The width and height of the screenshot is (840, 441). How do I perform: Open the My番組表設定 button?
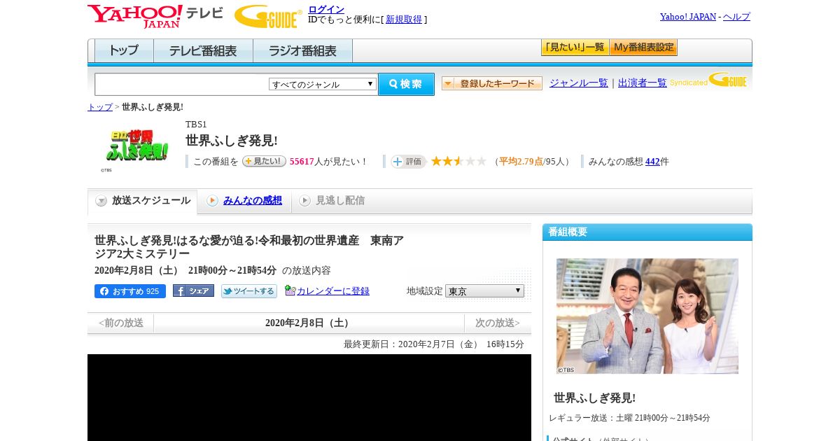(x=643, y=48)
